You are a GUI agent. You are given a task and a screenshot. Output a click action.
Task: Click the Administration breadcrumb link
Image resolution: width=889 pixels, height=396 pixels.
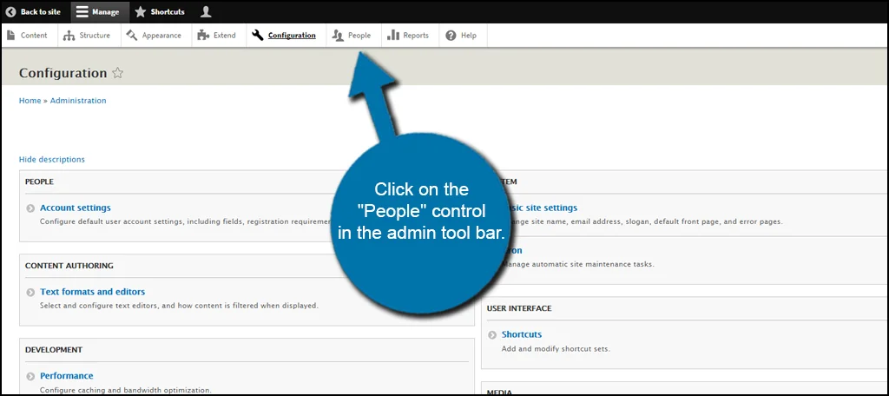(x=78, y=101)
